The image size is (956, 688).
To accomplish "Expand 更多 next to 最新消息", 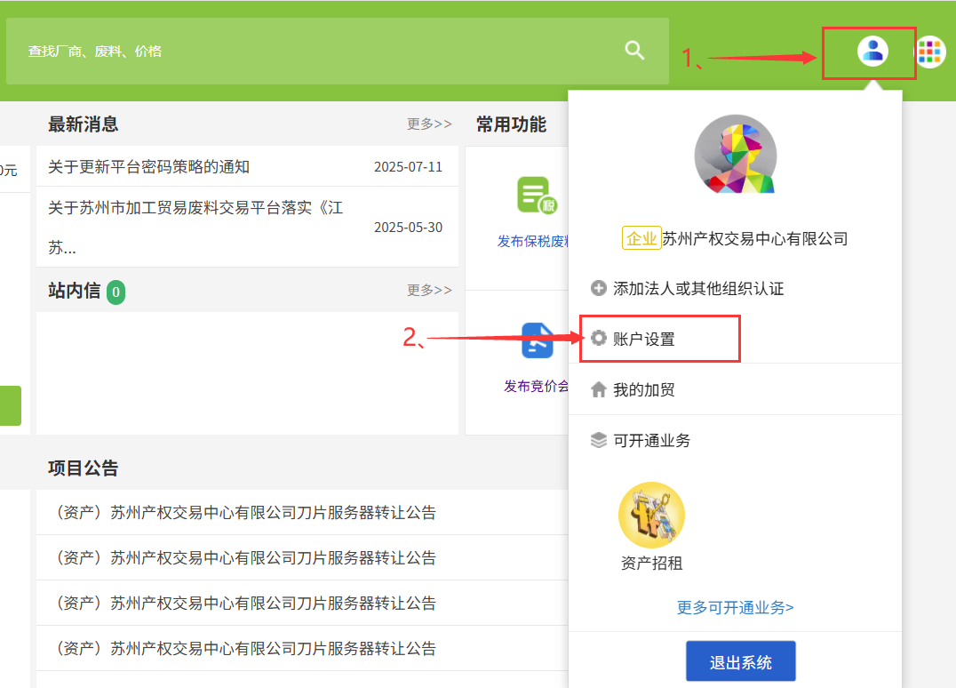I will tap(429, 124).
